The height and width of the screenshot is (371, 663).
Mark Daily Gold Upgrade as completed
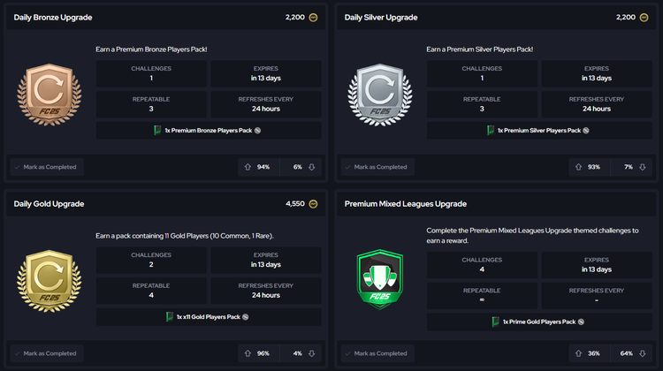coord(45,353)
